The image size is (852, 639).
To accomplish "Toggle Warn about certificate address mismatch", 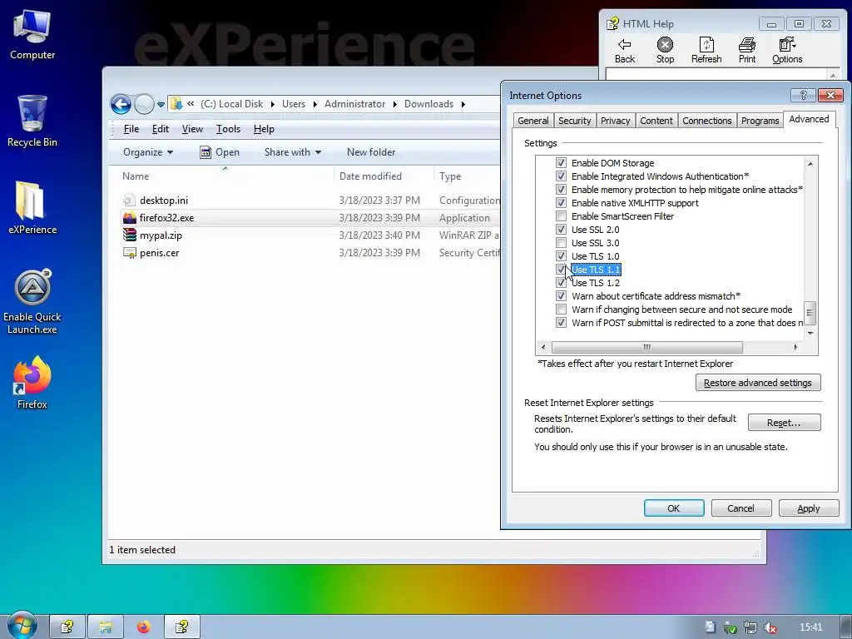I will (x=561, y=295).
